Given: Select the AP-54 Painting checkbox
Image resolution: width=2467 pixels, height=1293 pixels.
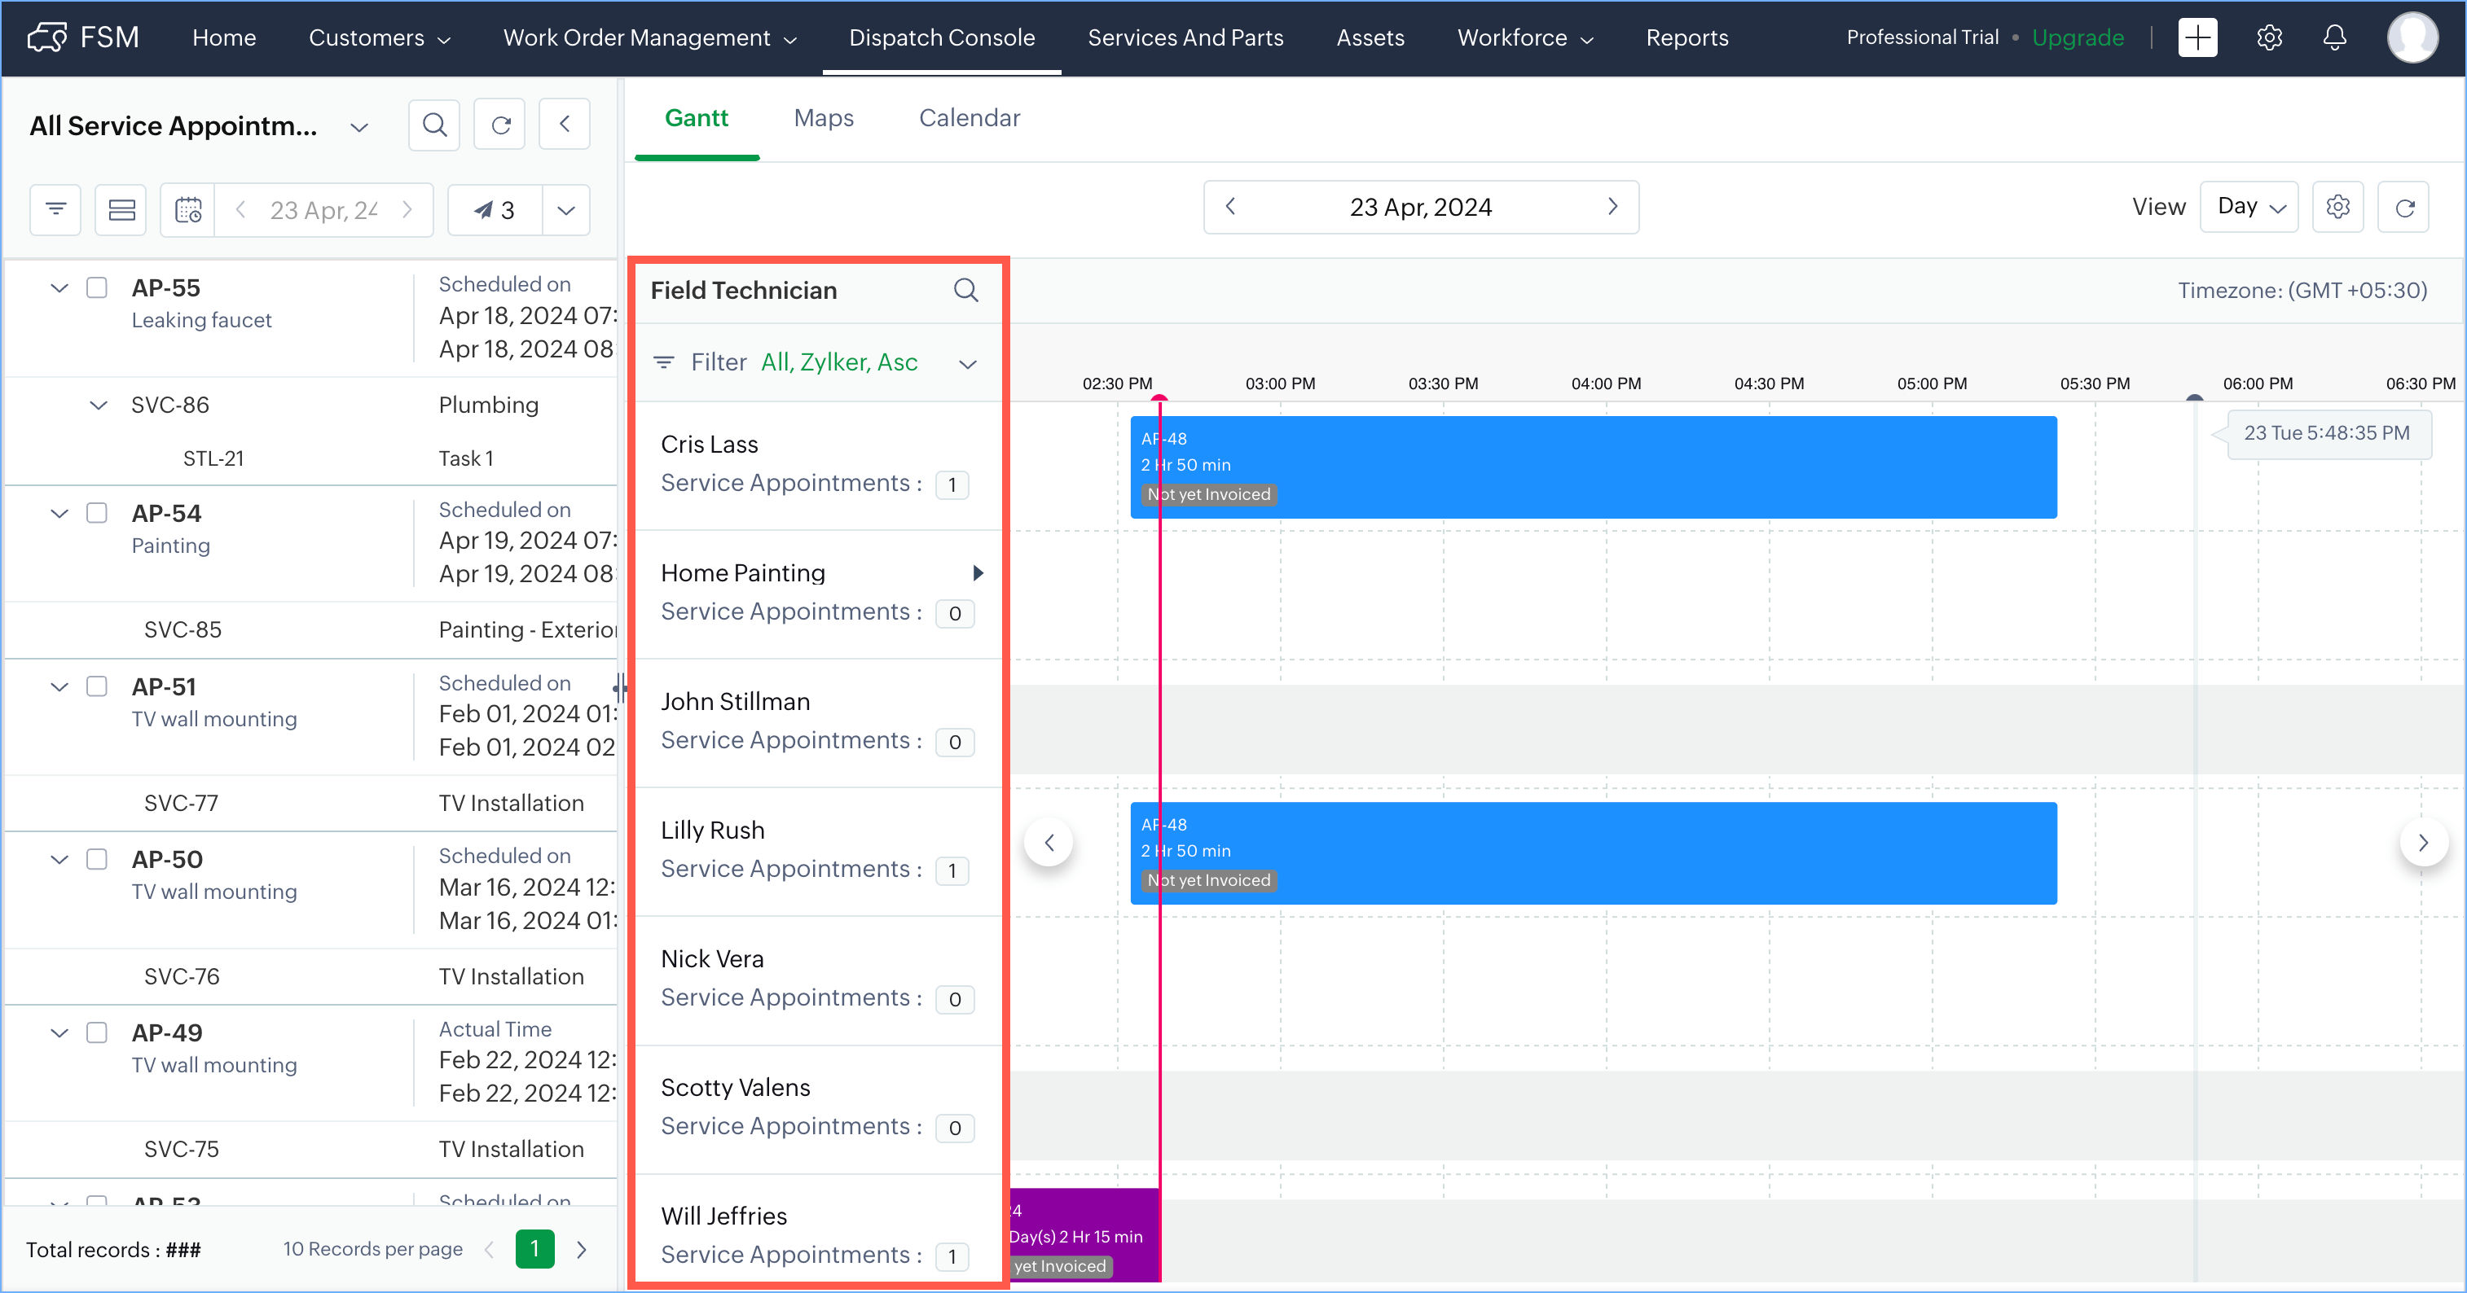Looking at the screenshot, I should pyautogui.click(x=97, y=513).
